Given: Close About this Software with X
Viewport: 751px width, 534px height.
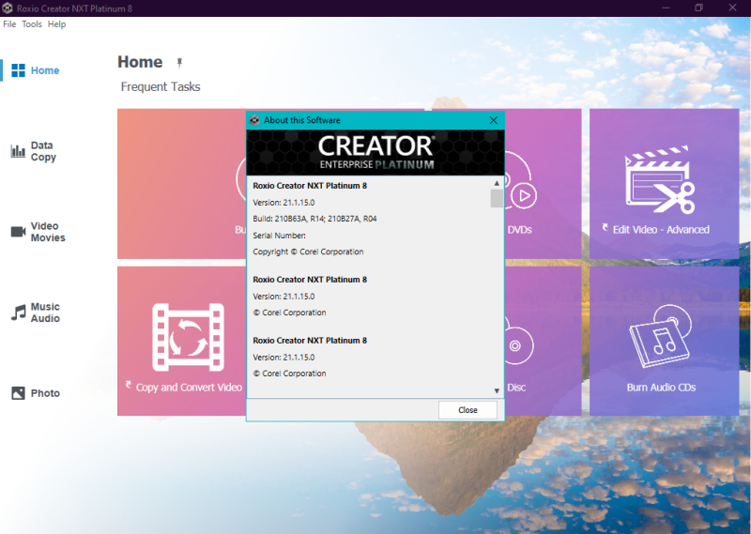Looking at the screenshot, I should point(494,120).
